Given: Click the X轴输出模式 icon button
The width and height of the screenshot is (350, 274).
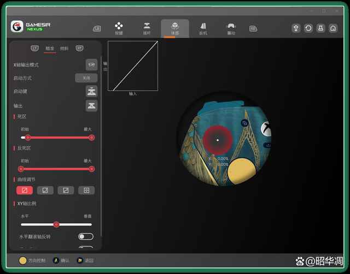Looking at the screenshot, I should tap(91, 64).
